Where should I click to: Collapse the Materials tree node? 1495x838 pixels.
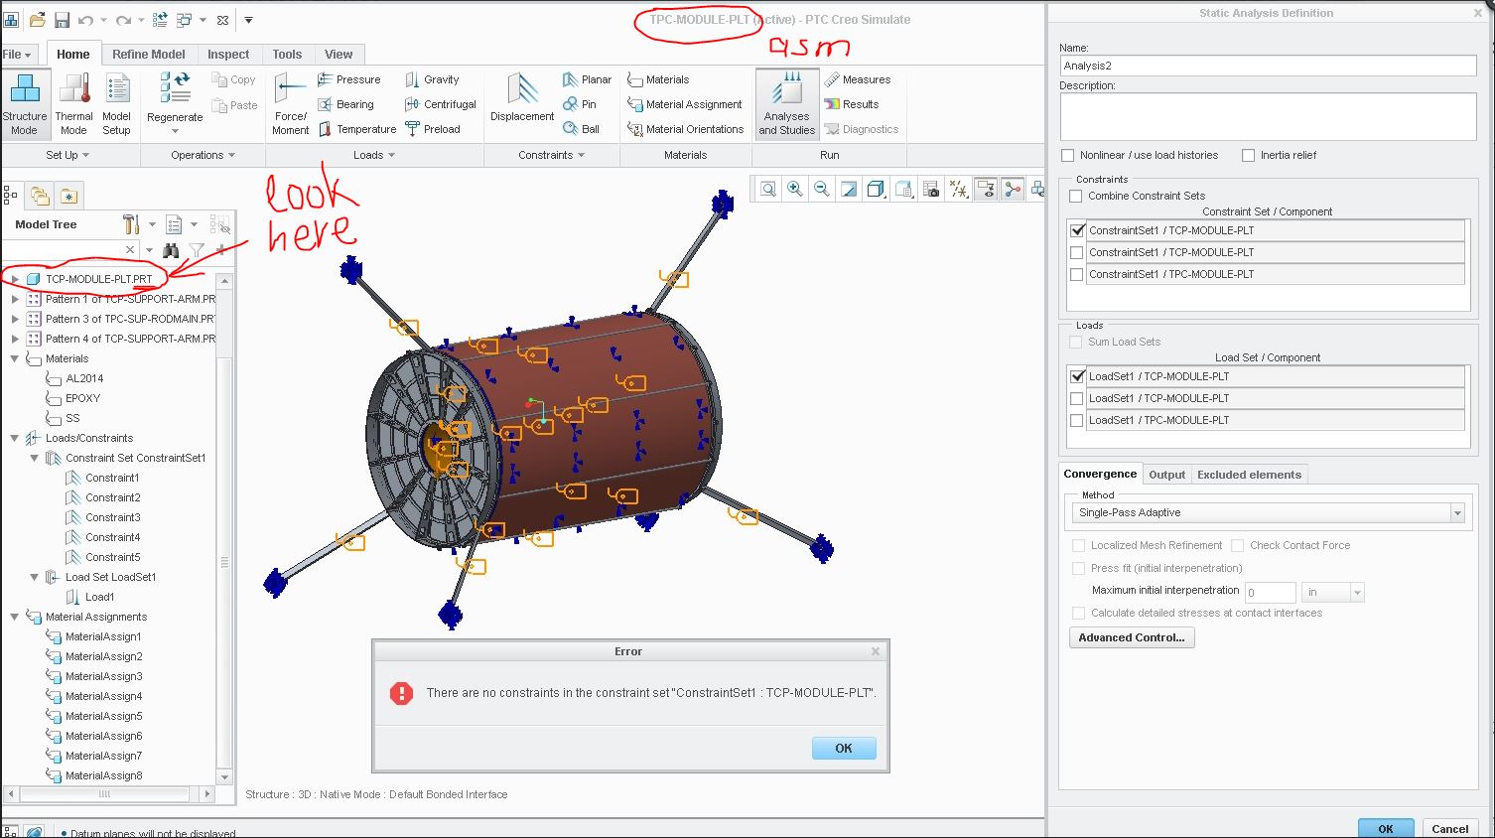(x=15, y=358)
